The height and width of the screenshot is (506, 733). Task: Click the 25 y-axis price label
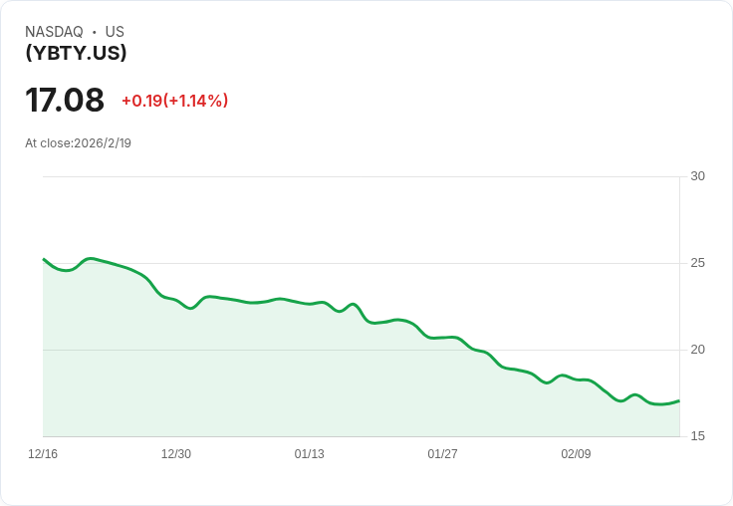pos(697,263)
